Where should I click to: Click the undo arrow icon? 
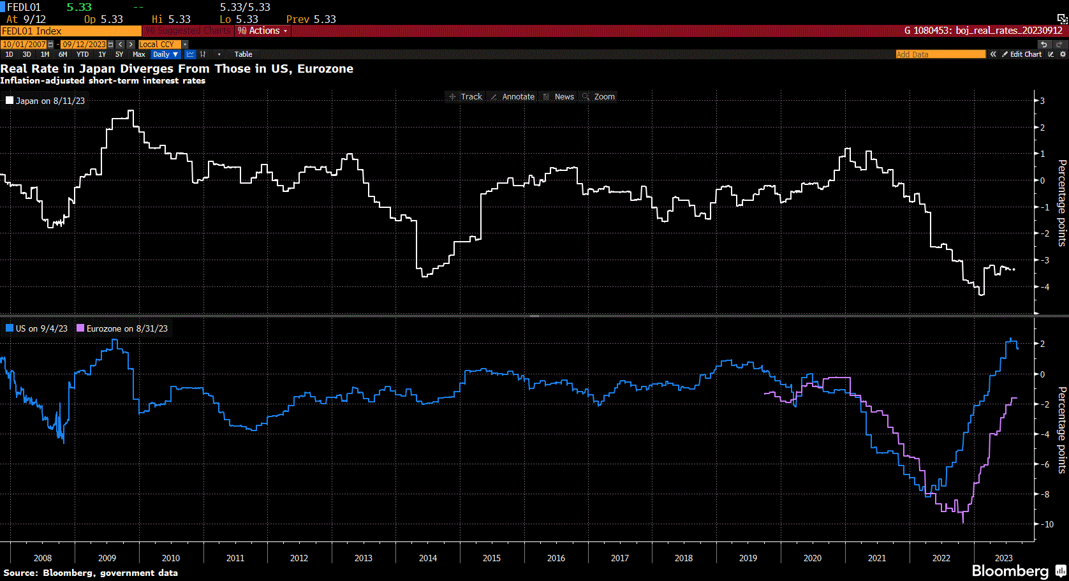tap(1044, 44)
